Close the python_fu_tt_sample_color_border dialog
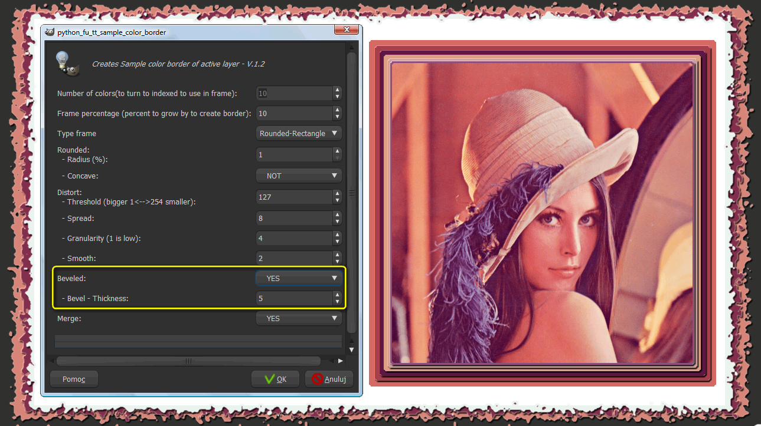This screenshot has height=426, width=761. click(347, 30)
